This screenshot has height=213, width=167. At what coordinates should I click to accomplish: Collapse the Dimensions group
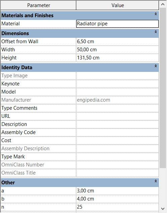[156, 32]
